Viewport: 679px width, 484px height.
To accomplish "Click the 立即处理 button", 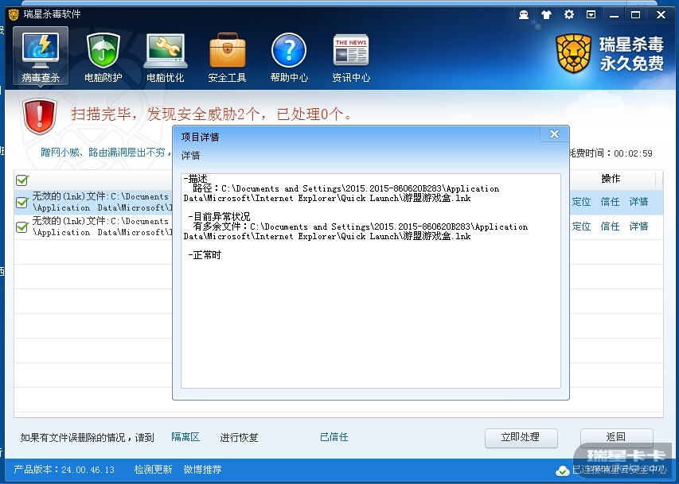I will point(521,437).
